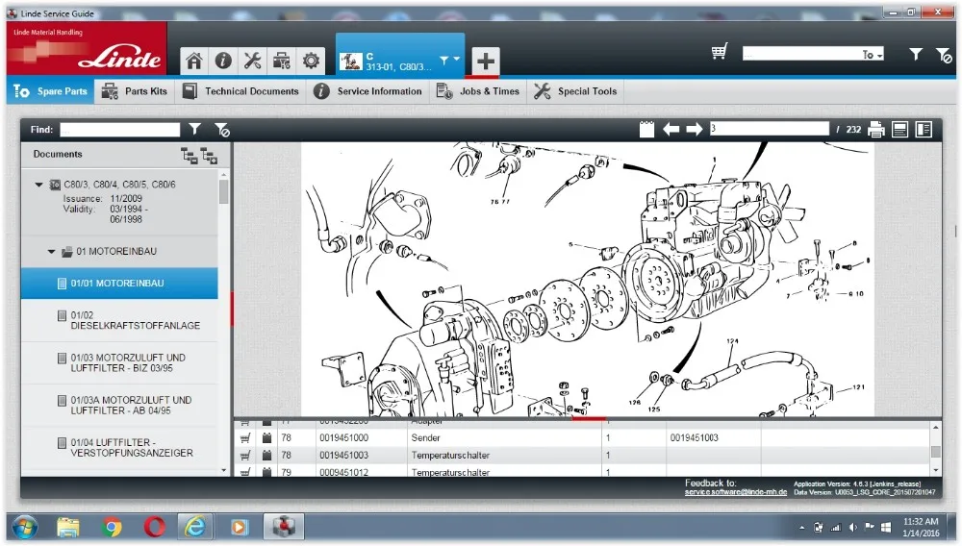Open the shopping cart at the top right
The width and height of the screenshot is (962, 546).
click(x=719, y=52)
